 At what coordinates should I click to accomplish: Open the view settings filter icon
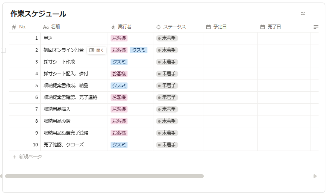[x=303, y=14]
